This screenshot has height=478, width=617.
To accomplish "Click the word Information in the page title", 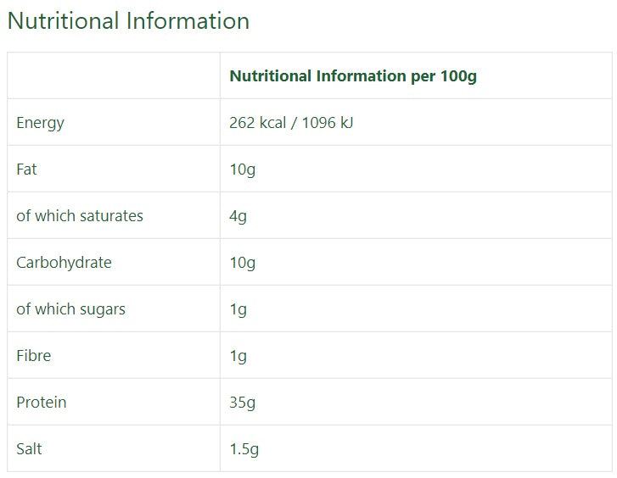I will [188, 21].
